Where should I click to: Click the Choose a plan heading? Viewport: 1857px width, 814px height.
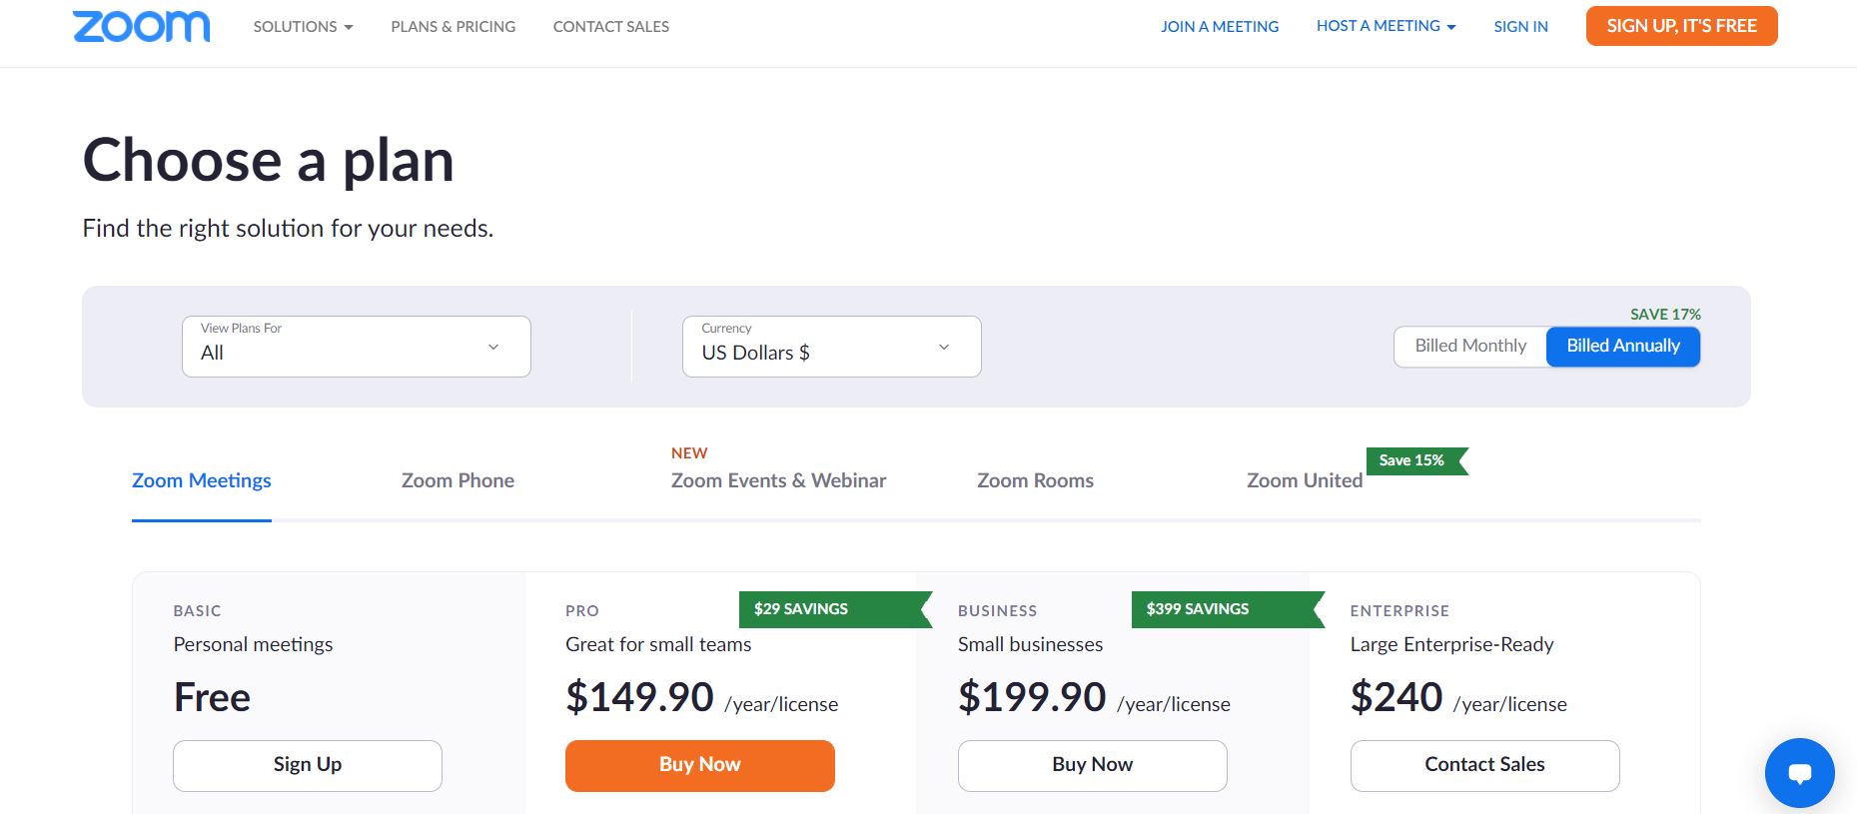pyautogui.click(x=268, y=161)
